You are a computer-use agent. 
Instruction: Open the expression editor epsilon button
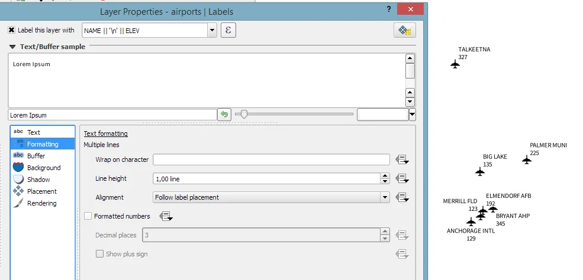tap(228, 30)
